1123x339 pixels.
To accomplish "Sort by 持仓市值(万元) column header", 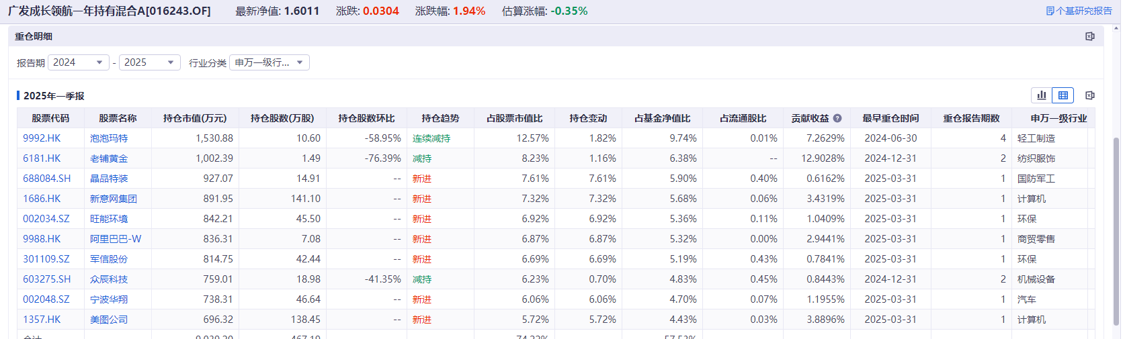I will (195, 118).
